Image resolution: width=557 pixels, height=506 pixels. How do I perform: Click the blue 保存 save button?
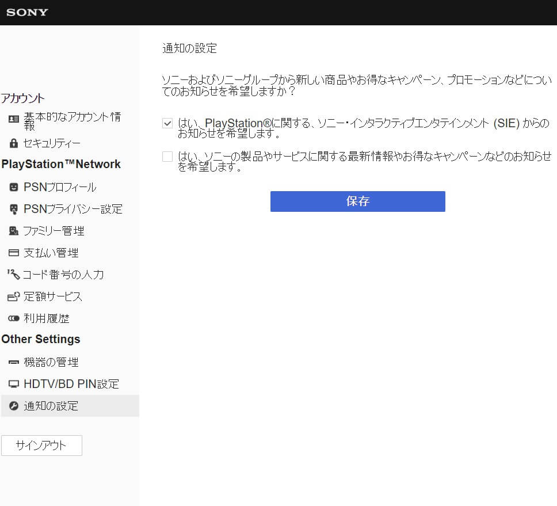[x=358, y=201]
